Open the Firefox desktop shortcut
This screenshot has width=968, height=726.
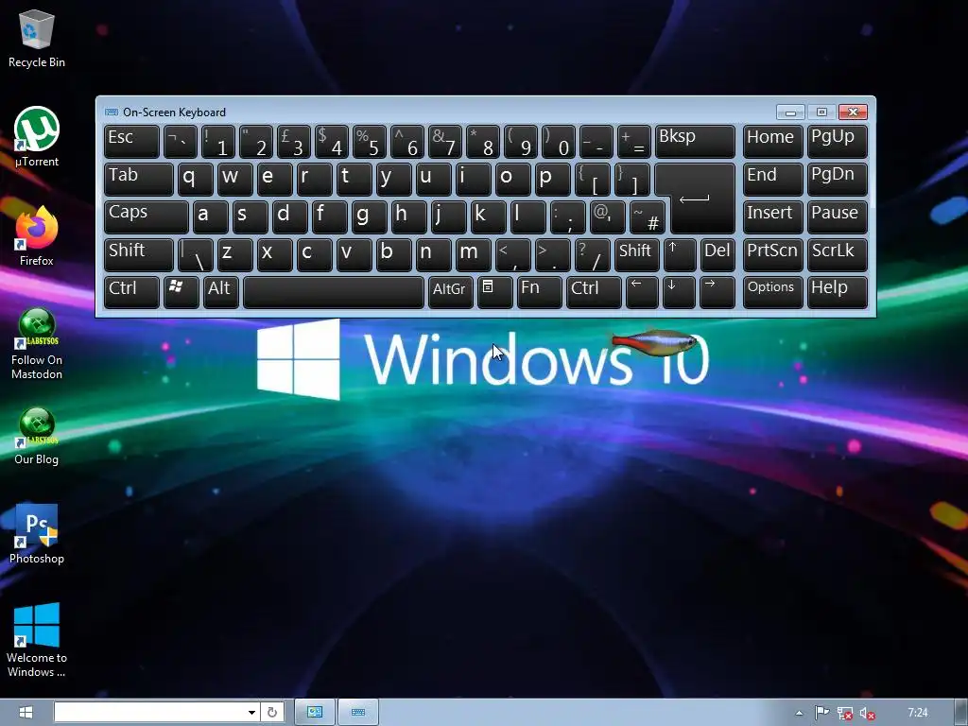tap(37, 235)
